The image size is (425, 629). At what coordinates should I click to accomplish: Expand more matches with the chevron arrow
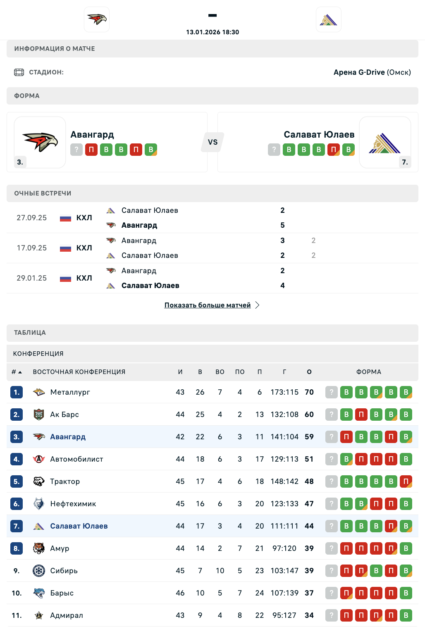point(258,305)
